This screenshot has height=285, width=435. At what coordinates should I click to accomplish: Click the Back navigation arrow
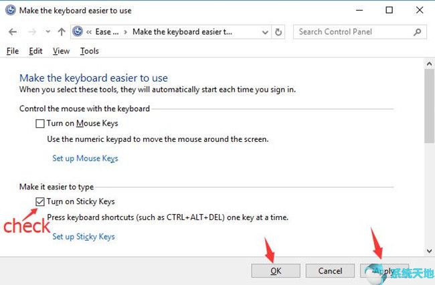click(13, 32)
